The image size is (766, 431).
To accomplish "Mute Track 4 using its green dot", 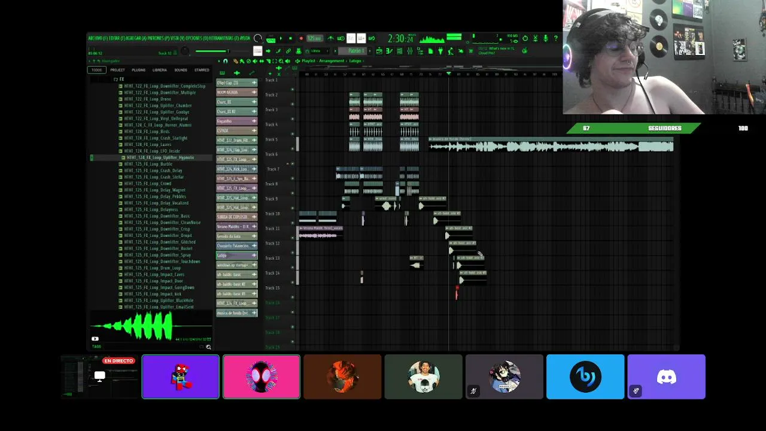I will tap(293, 134).
